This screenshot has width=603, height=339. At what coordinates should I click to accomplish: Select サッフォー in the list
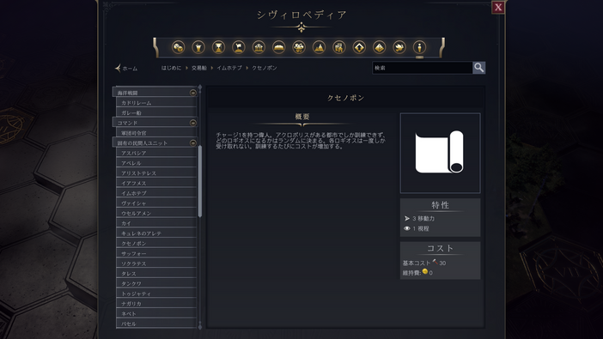tap(156, 253)
